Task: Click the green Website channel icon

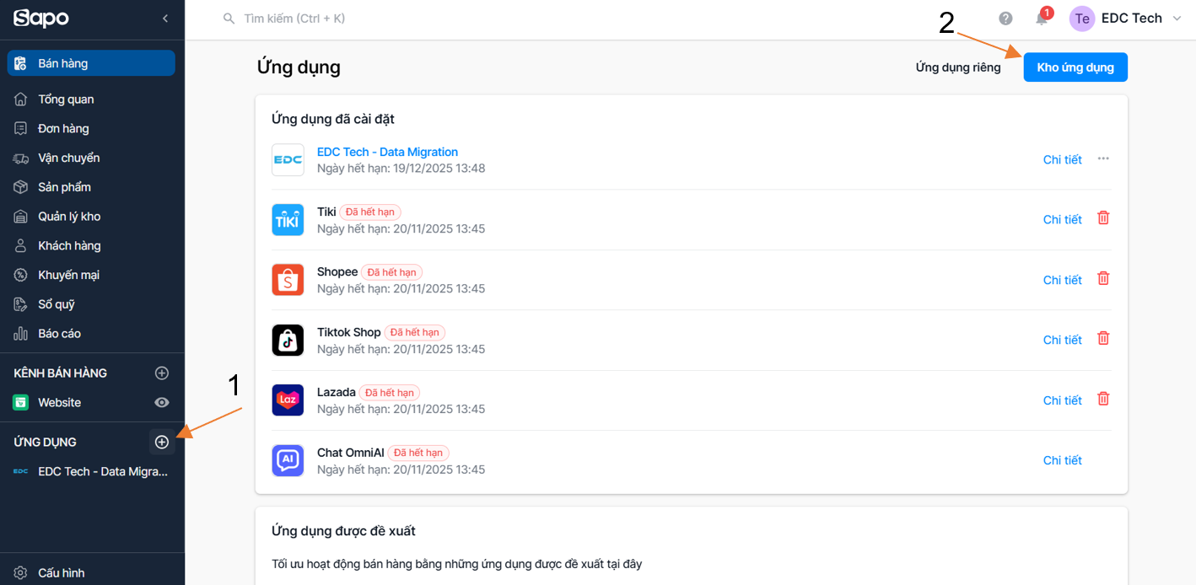Action: pos(21,403)
